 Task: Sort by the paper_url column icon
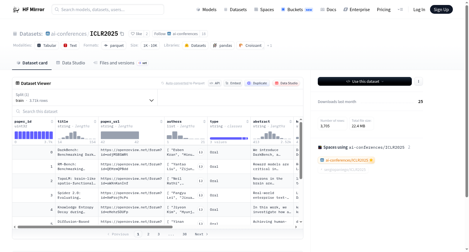click(x=161, y=121)
